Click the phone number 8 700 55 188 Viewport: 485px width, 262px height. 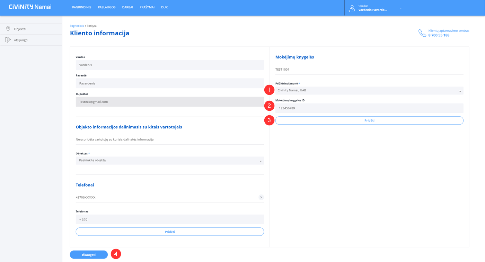pyautogui.click(x=439, y=35)
